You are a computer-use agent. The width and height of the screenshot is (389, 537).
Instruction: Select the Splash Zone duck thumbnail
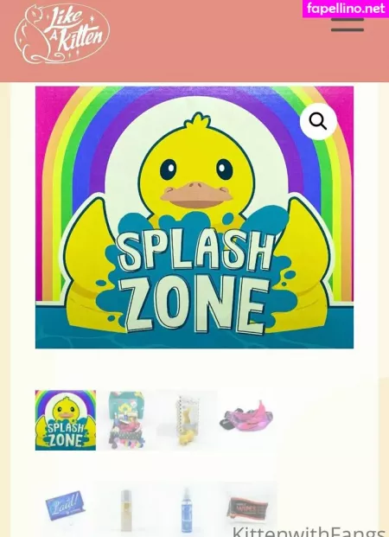pos(66,420)
